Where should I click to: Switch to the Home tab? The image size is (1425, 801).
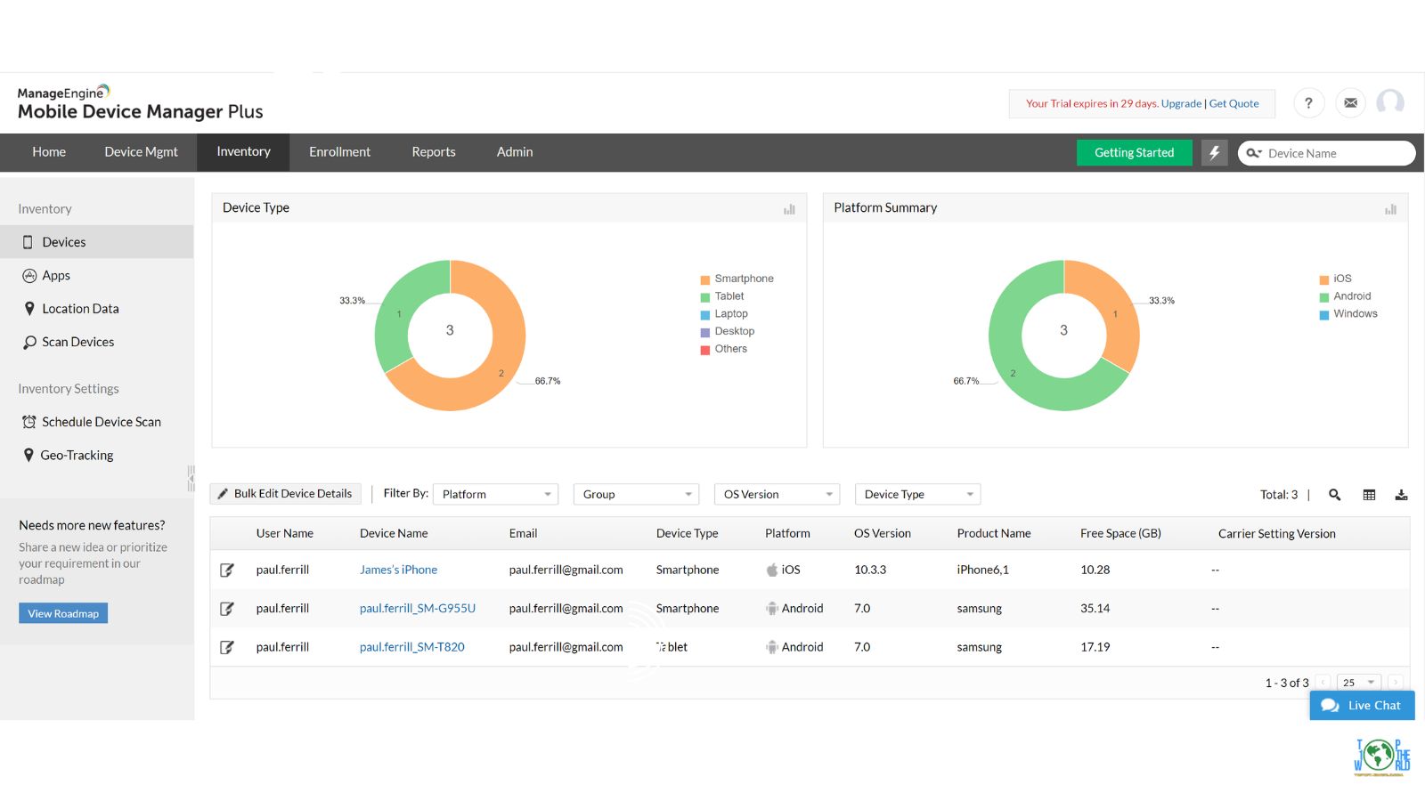(x=49, y=152)
